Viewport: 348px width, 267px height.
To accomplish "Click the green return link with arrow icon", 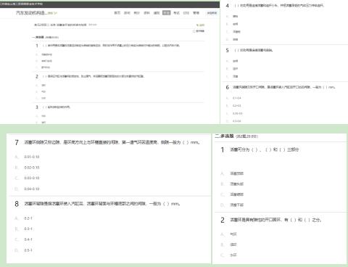I will (201, 25).
